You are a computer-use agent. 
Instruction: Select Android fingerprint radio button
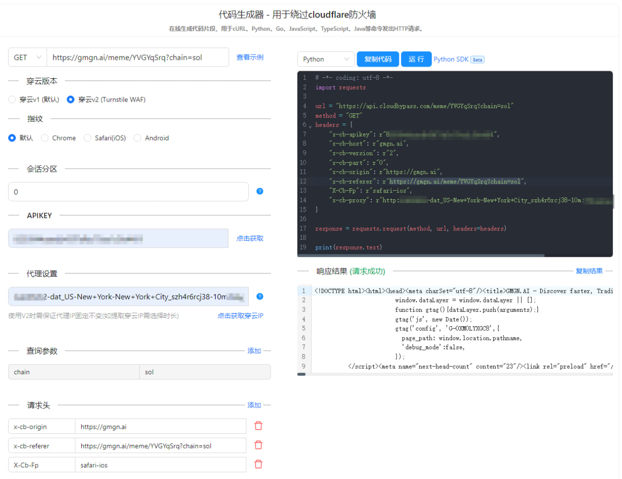pyautogui.click(x=138, y=138)
